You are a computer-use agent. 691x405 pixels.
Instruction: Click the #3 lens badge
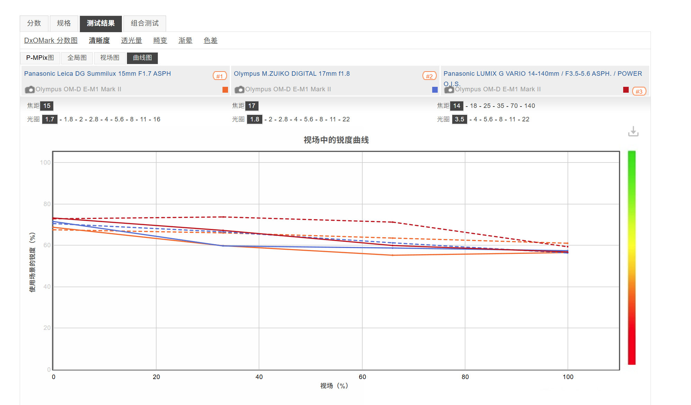click(x=639, y=91)
